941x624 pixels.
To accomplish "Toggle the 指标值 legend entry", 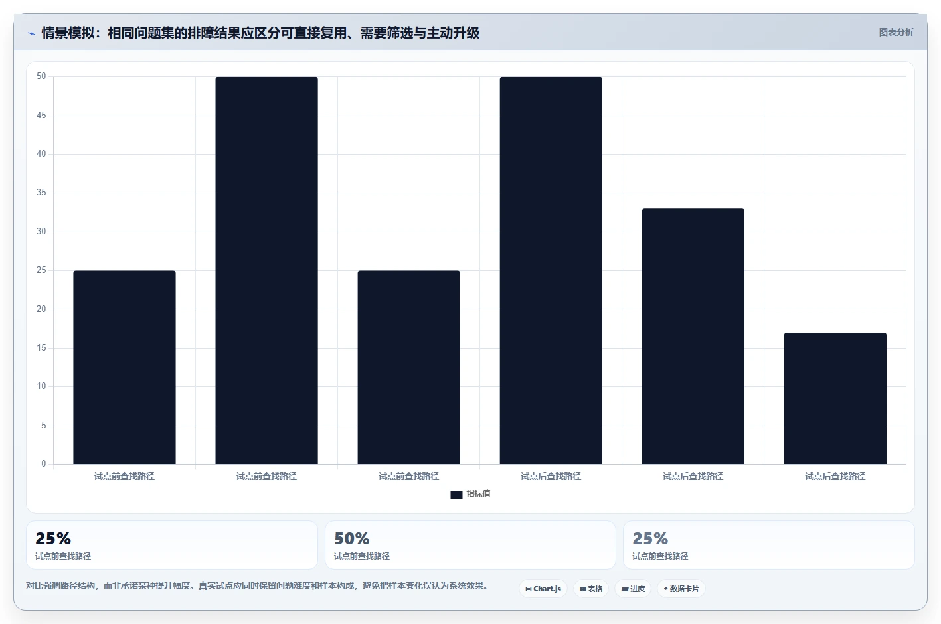I will click(470, 494).
